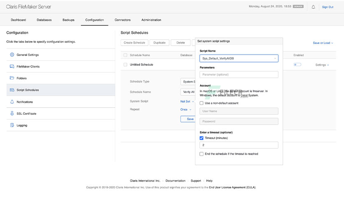Expand Settings for Untitled Schedule

(322, 65)
